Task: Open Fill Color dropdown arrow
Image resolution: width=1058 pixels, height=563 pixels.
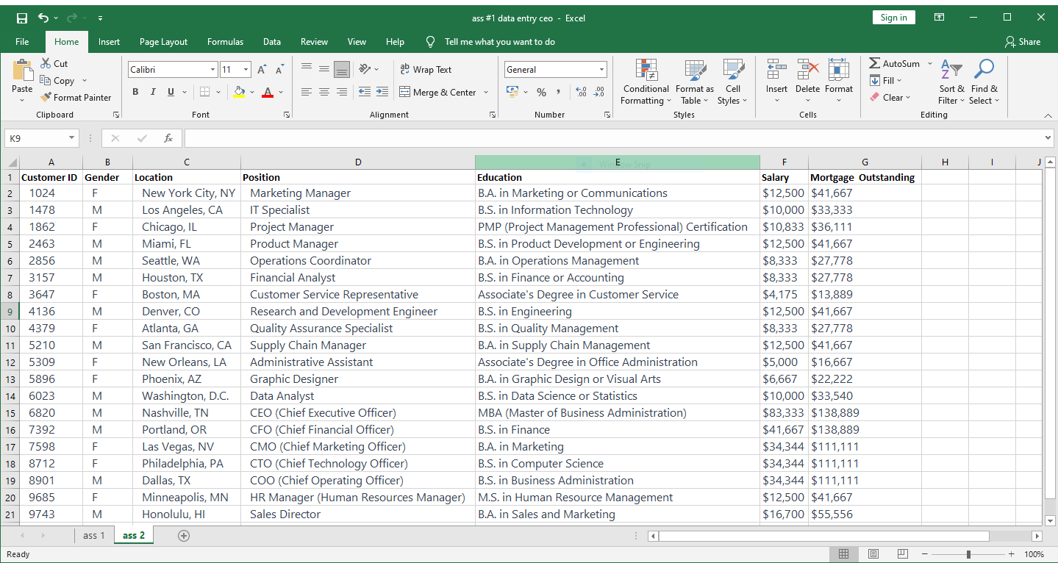Action: [252, 93]
